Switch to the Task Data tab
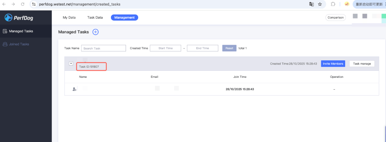The width and height of the screenshot is (386, 142). [95, 17]
